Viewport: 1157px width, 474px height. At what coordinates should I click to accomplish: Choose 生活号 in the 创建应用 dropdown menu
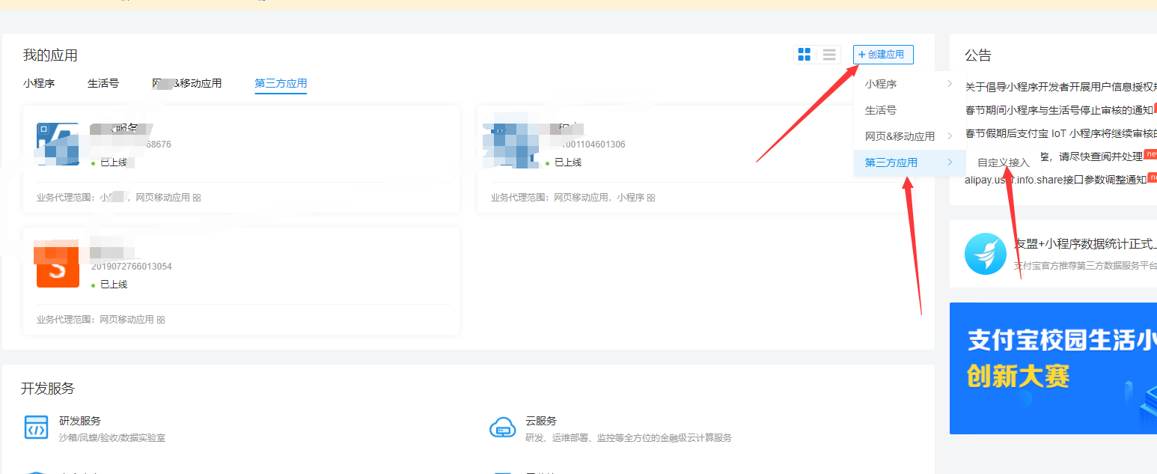click(909, 110)
